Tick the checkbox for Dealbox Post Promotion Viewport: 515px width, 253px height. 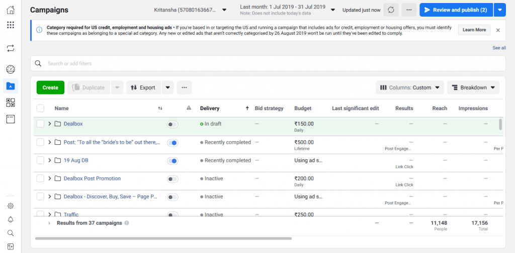click(40, 179)
